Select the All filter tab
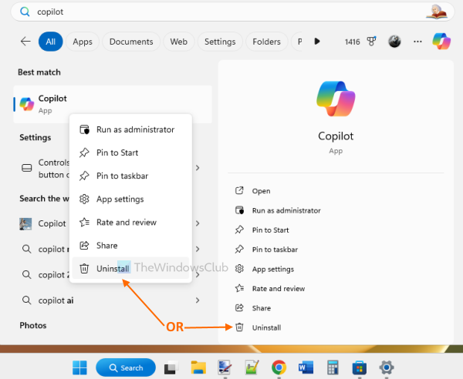463x379 pixels. (x=50, y=42)
